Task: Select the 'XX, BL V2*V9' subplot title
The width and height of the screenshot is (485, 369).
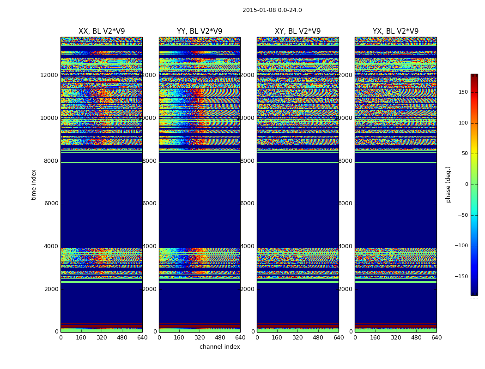Action: [102, 31]
